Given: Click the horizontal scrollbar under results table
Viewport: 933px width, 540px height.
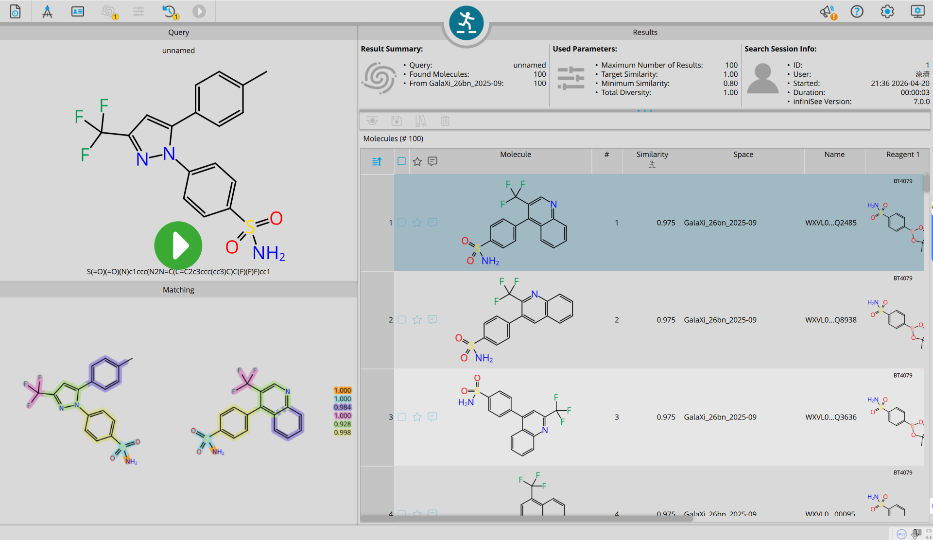Looking at the screenshot, I should pyautogui.click(x=527, y=519).
